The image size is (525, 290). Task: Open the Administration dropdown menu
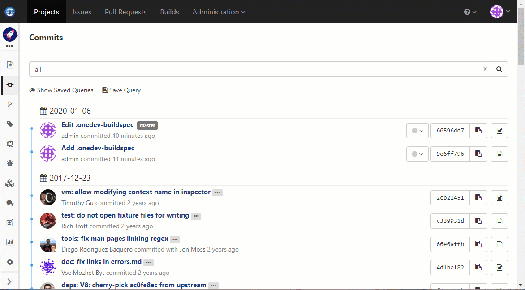219,12
